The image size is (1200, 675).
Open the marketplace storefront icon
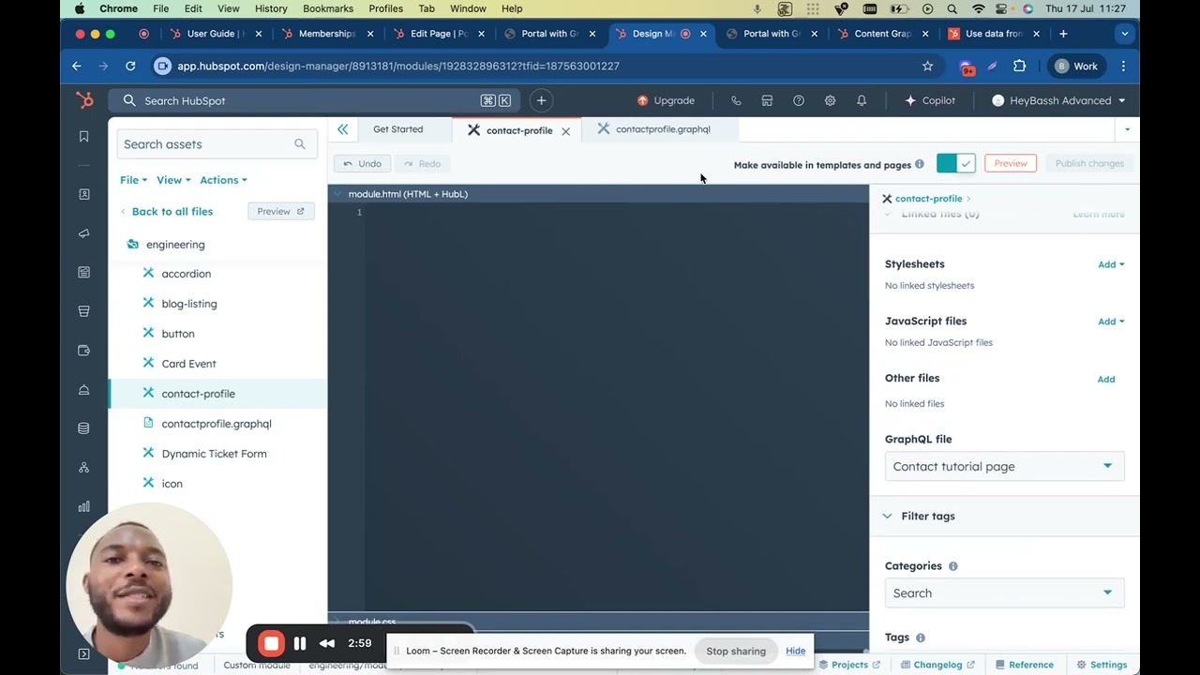pos(767,100)
